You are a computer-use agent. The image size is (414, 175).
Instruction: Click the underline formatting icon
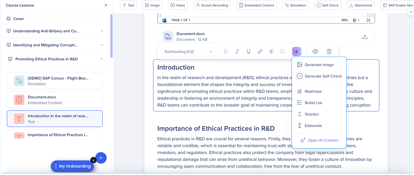[x=248, y=51]
